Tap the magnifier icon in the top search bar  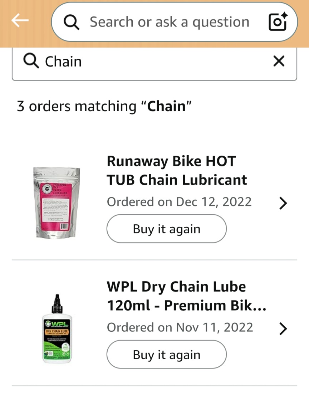72,22
